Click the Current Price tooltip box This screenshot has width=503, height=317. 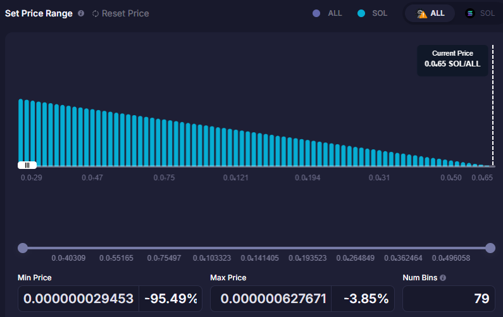coord(452,60)
